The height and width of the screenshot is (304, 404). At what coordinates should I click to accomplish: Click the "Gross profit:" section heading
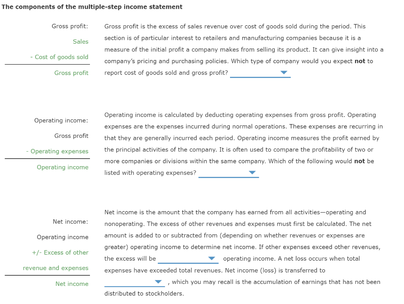[69, 26]
